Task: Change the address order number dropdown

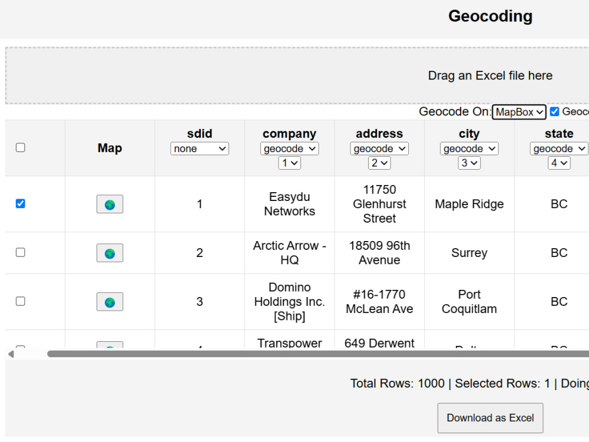Action: click(x=379, y=163)
